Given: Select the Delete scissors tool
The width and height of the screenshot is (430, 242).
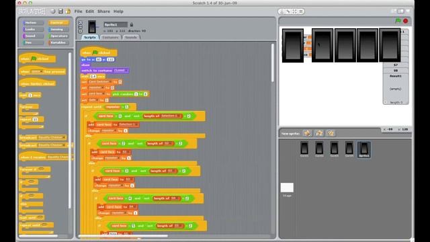Looking at the screenshot, I should [288, 11].
